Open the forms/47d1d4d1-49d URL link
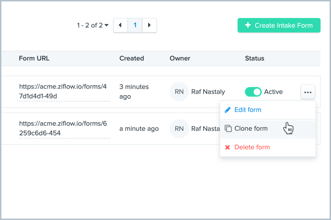The image size is (331, 220). pyautogui.click(x=63, y=91)
